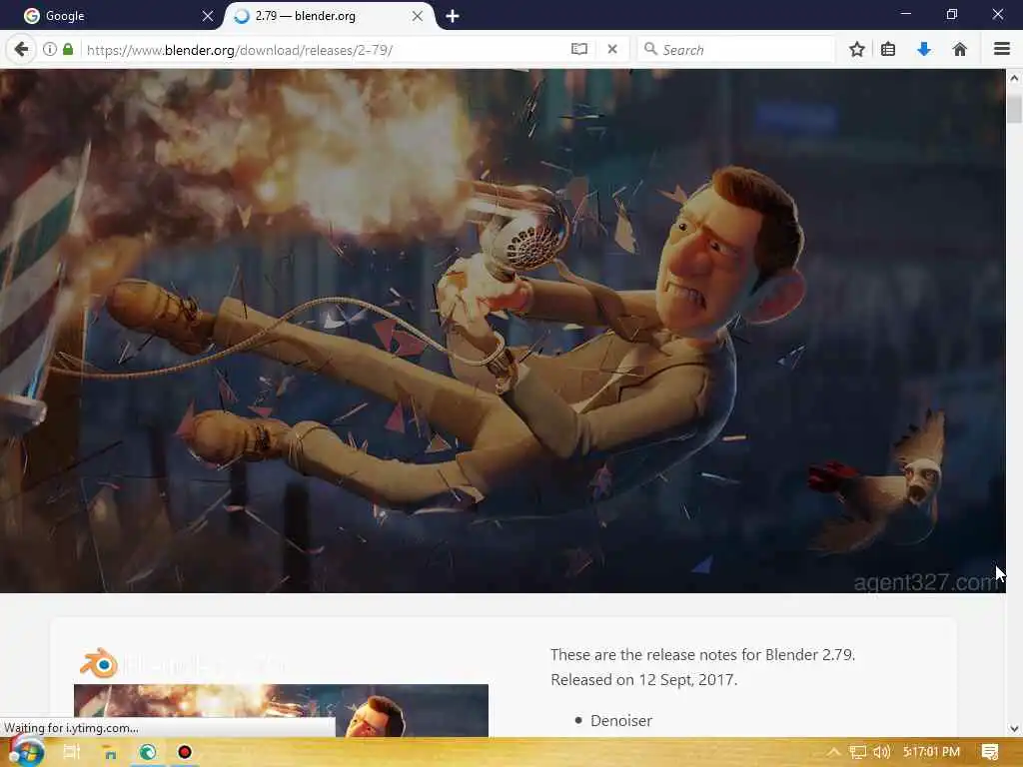Click the page scrollbar down arrow
The width and height of the screenshot is (1023, 767).
1014,728
